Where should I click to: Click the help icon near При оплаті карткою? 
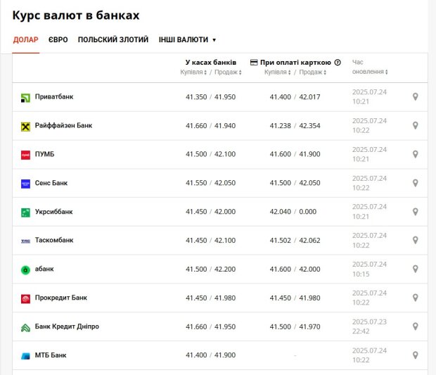pos(338,63)
